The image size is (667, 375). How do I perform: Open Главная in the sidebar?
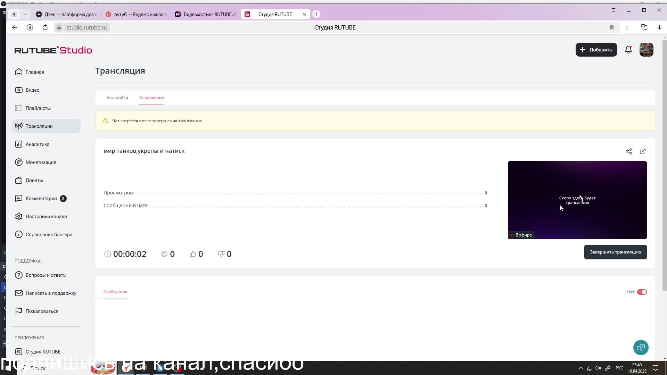[x=46, y=72]
